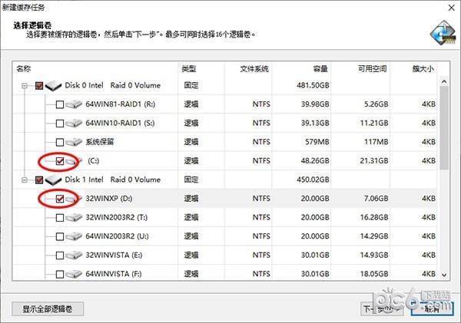The width and height of the screenshot is (461, 323).
Task: Click the 18.05GB free space cell
Action: [374, 274]
